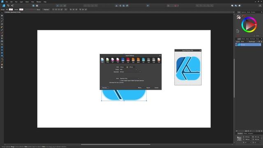Toggle the snapping magnet in toolbar
Viewport: 263px width, 148px height.
175,6
